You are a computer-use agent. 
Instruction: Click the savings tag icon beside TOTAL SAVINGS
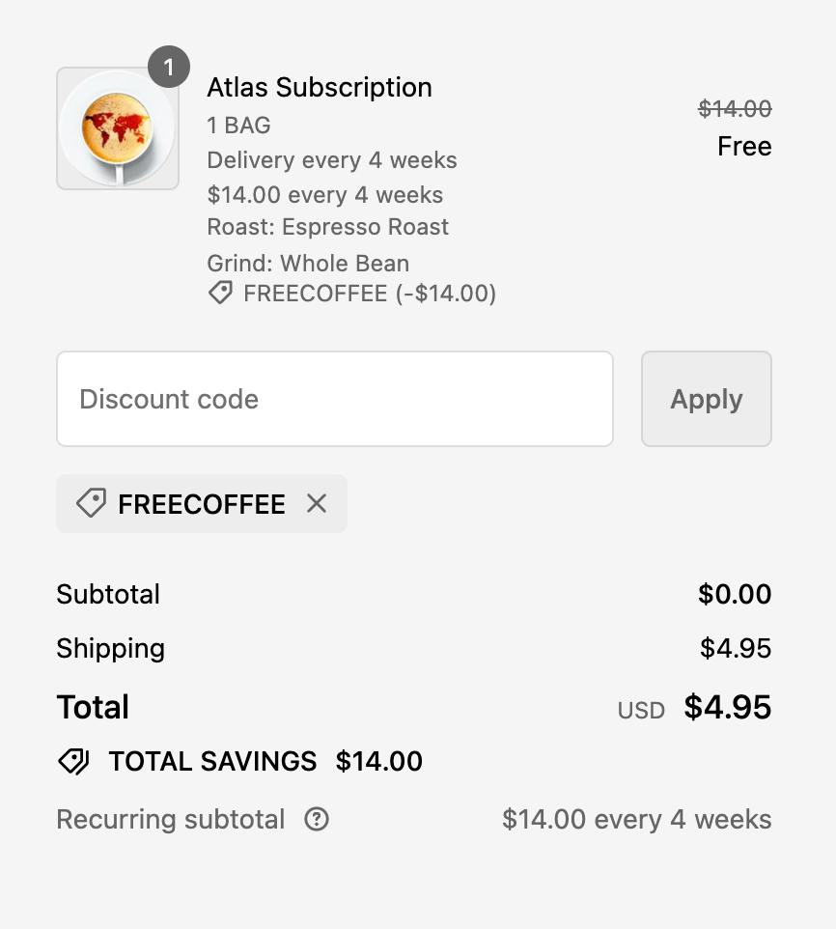[73, 761]
